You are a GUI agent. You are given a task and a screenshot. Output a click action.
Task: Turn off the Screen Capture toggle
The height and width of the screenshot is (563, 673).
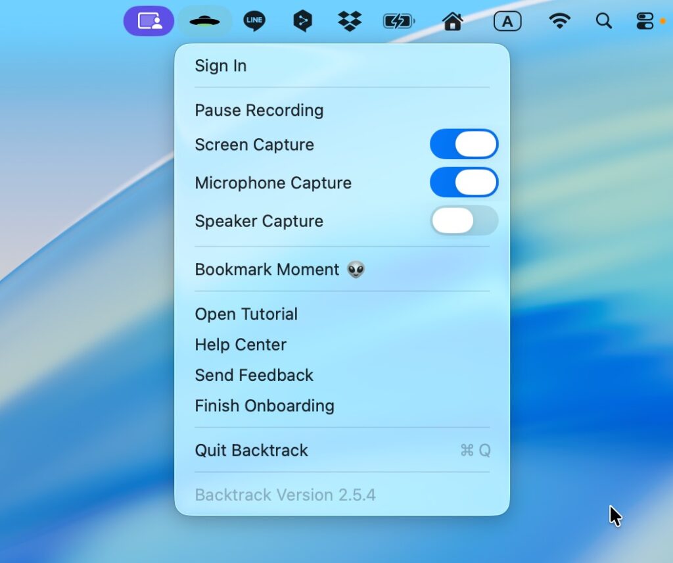pyautogui.click(x=464, y=145)
